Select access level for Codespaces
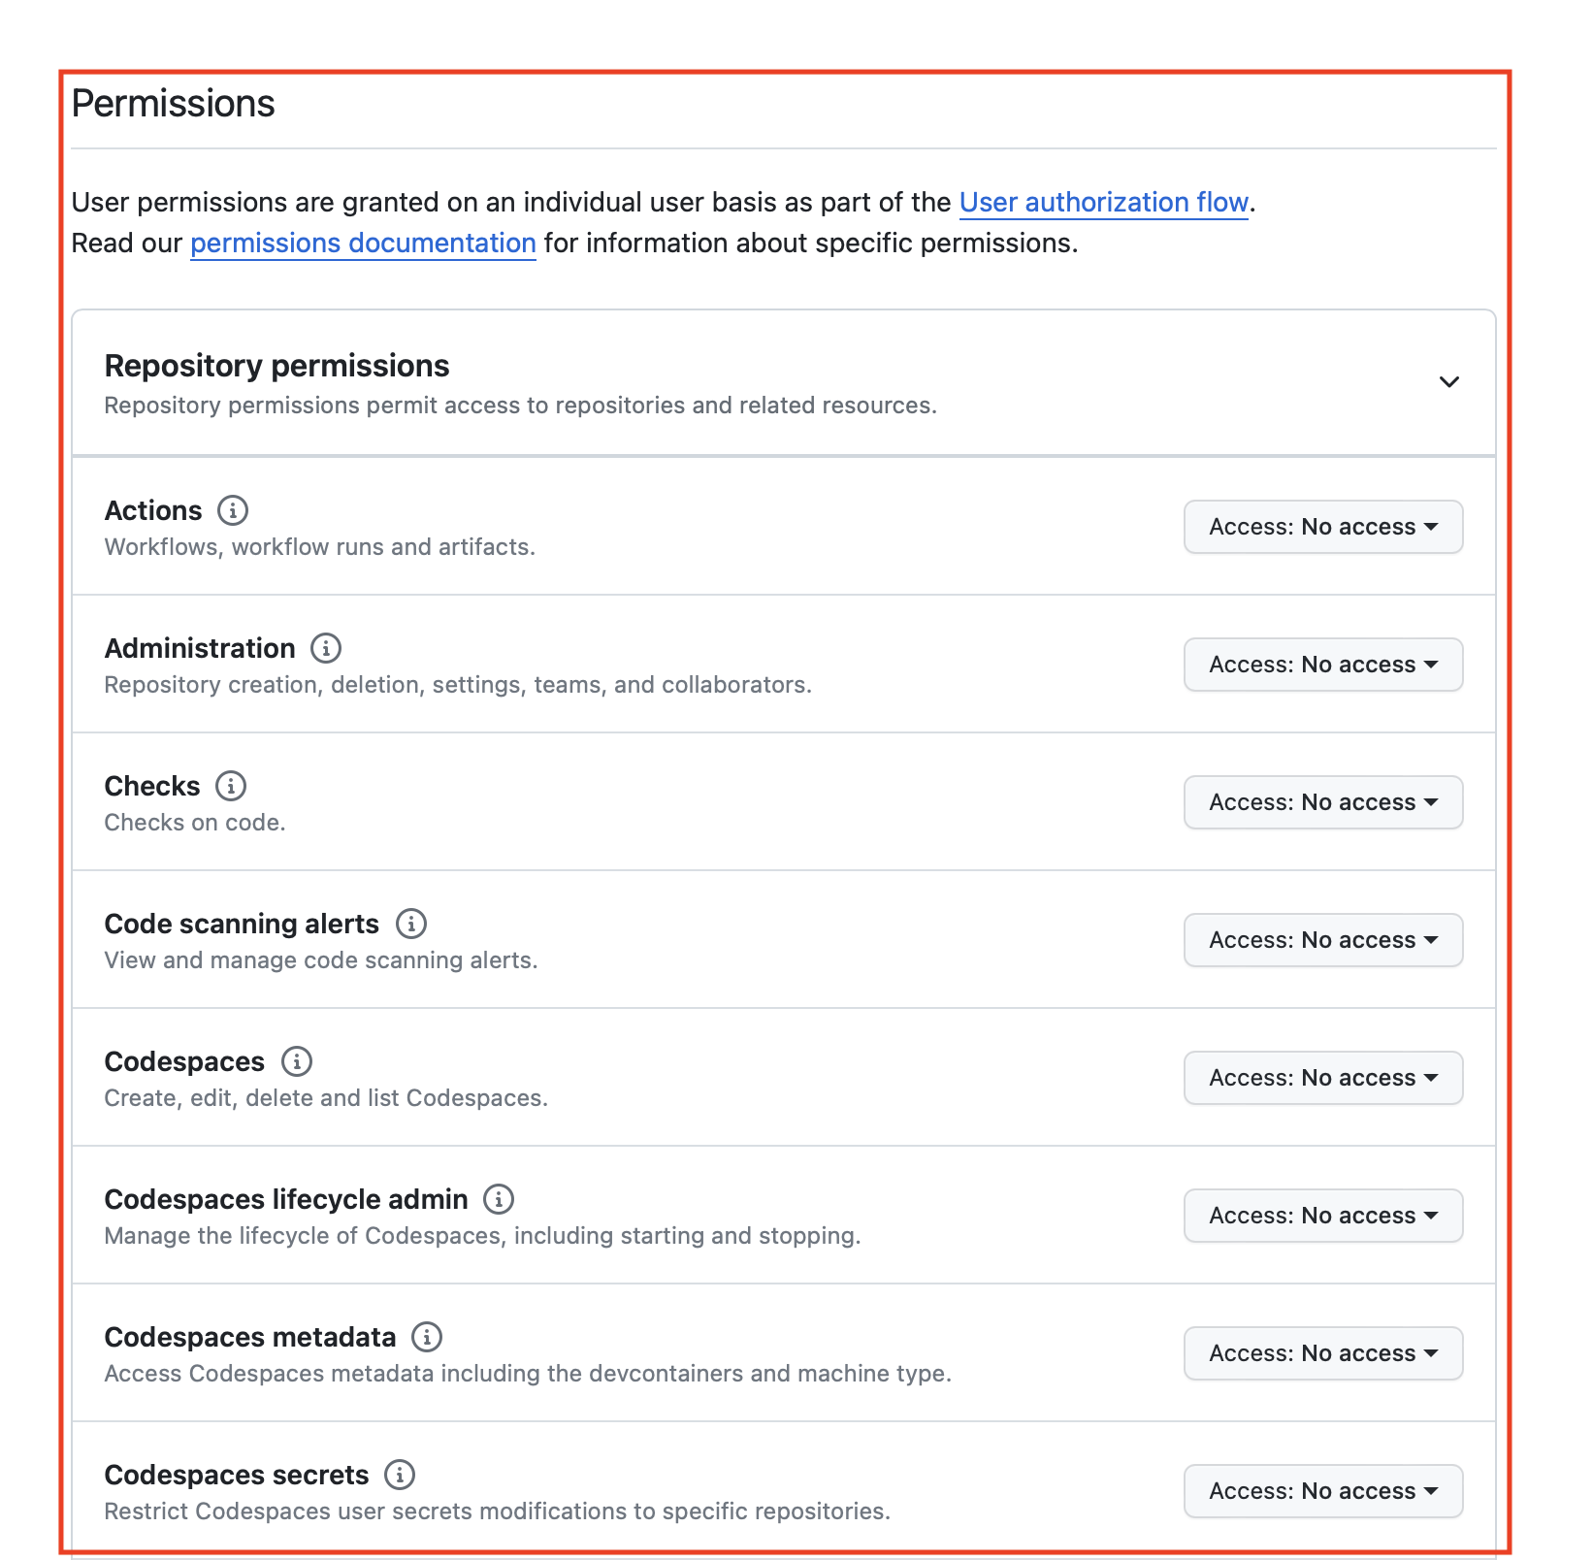 [x=1322, y=1078]
